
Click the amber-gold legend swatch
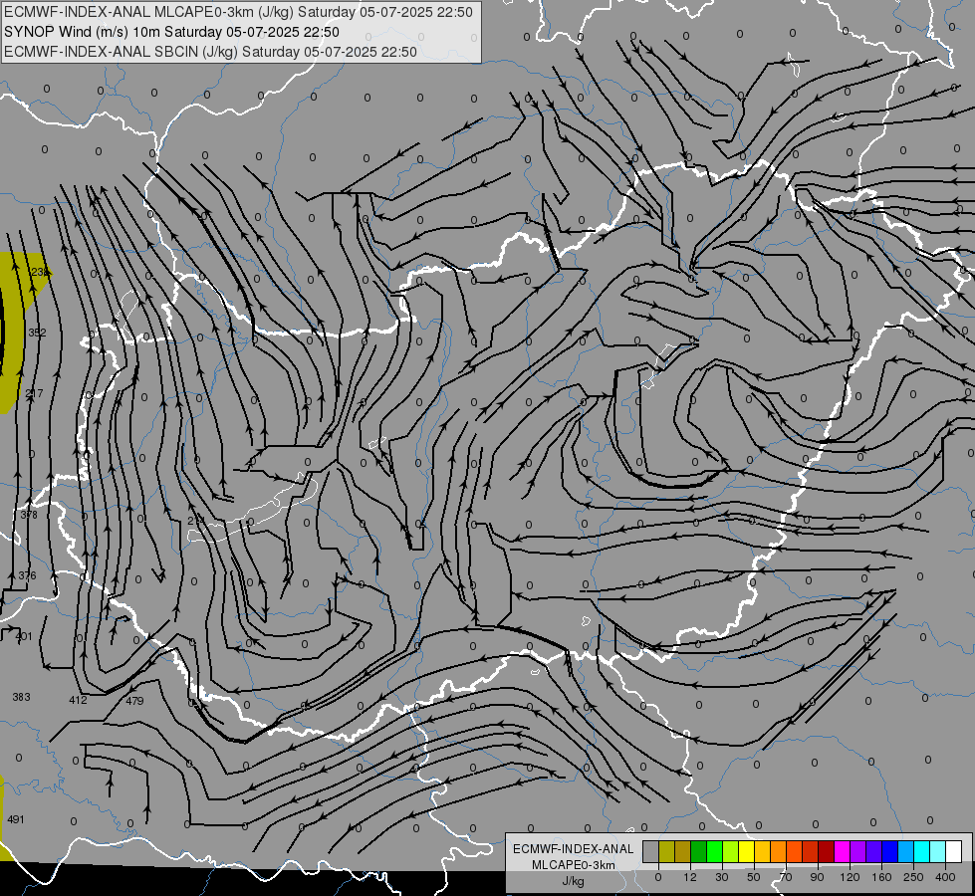click(x=762, y=852)
